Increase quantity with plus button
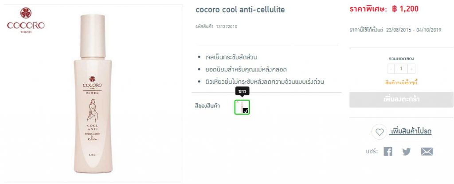454x184 pixels. click(x=412, y=69)
